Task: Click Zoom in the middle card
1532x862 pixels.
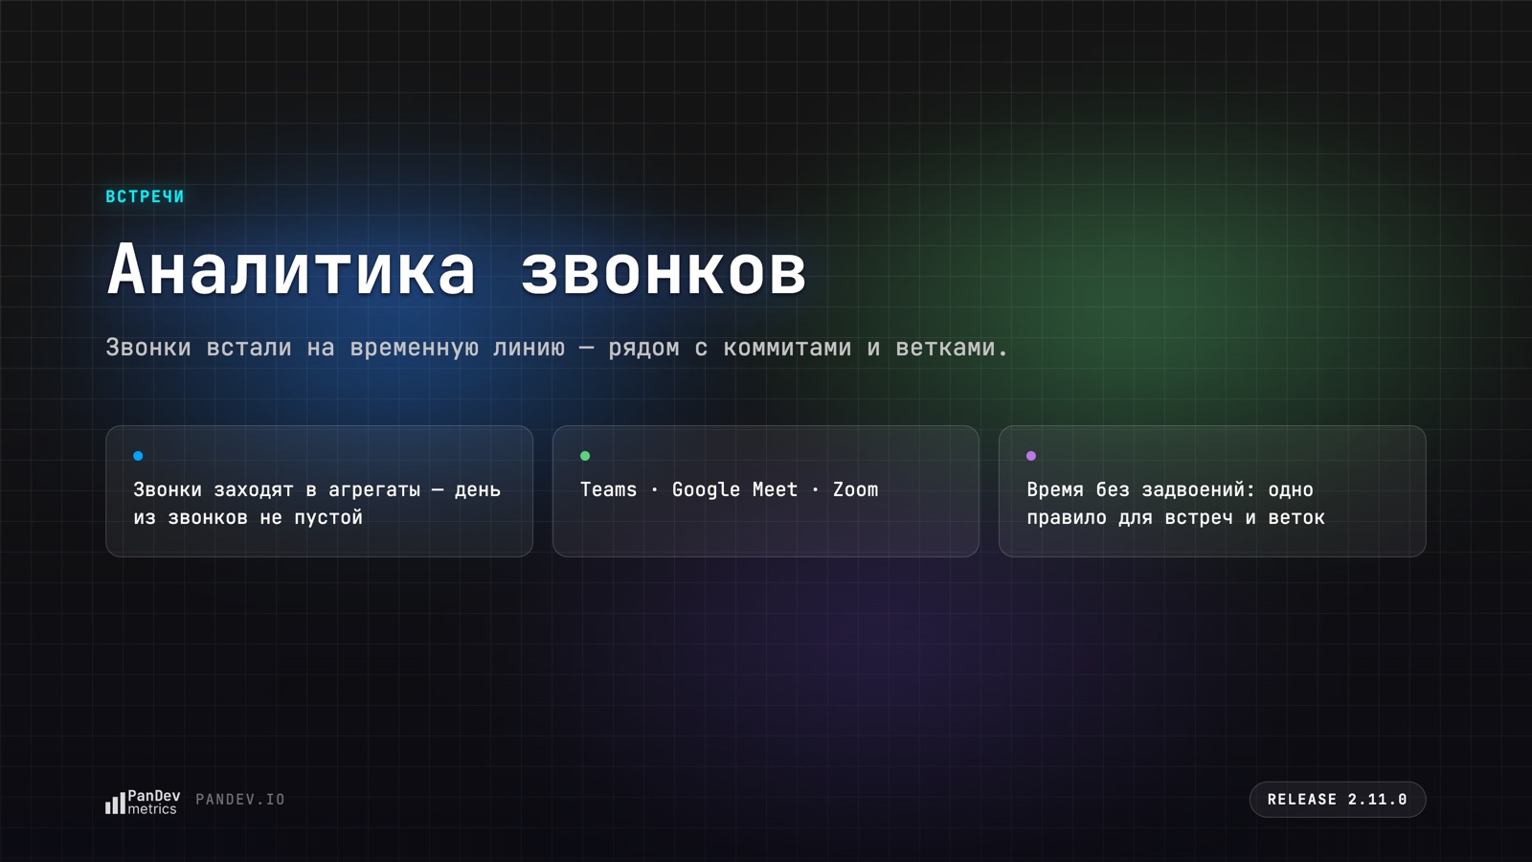Action: [855, 489]
